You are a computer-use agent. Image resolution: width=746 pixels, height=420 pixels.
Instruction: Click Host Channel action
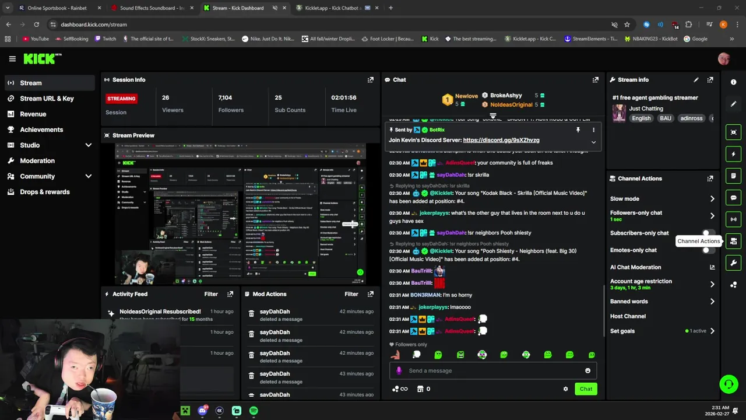coord(628,316)
